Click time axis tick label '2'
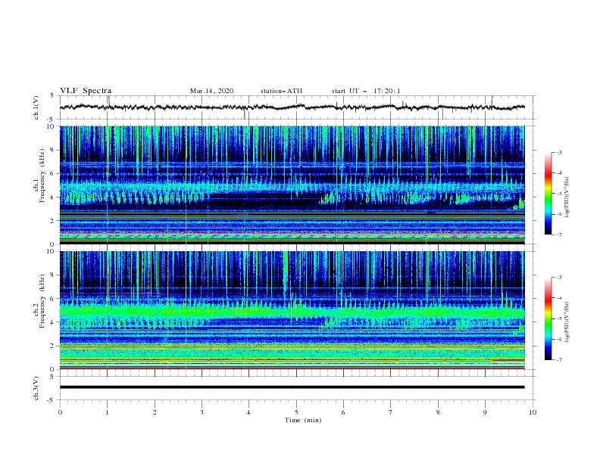The height and width of the screenshot is (463, 600). point(155,412)
